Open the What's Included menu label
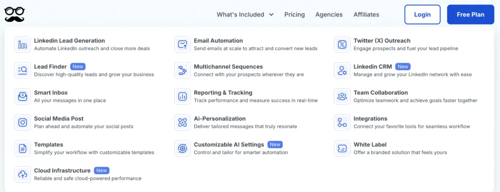Viewport: 500px width, 192px height. pos(240,15)
